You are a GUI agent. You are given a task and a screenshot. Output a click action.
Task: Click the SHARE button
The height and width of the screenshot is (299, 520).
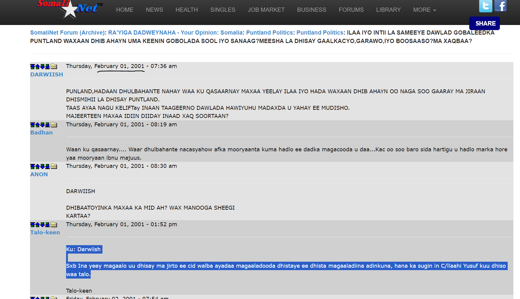pos(485,23)
